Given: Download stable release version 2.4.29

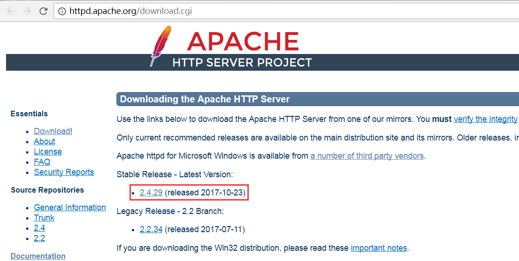Looking at the screenshot, I should point(151,193).
